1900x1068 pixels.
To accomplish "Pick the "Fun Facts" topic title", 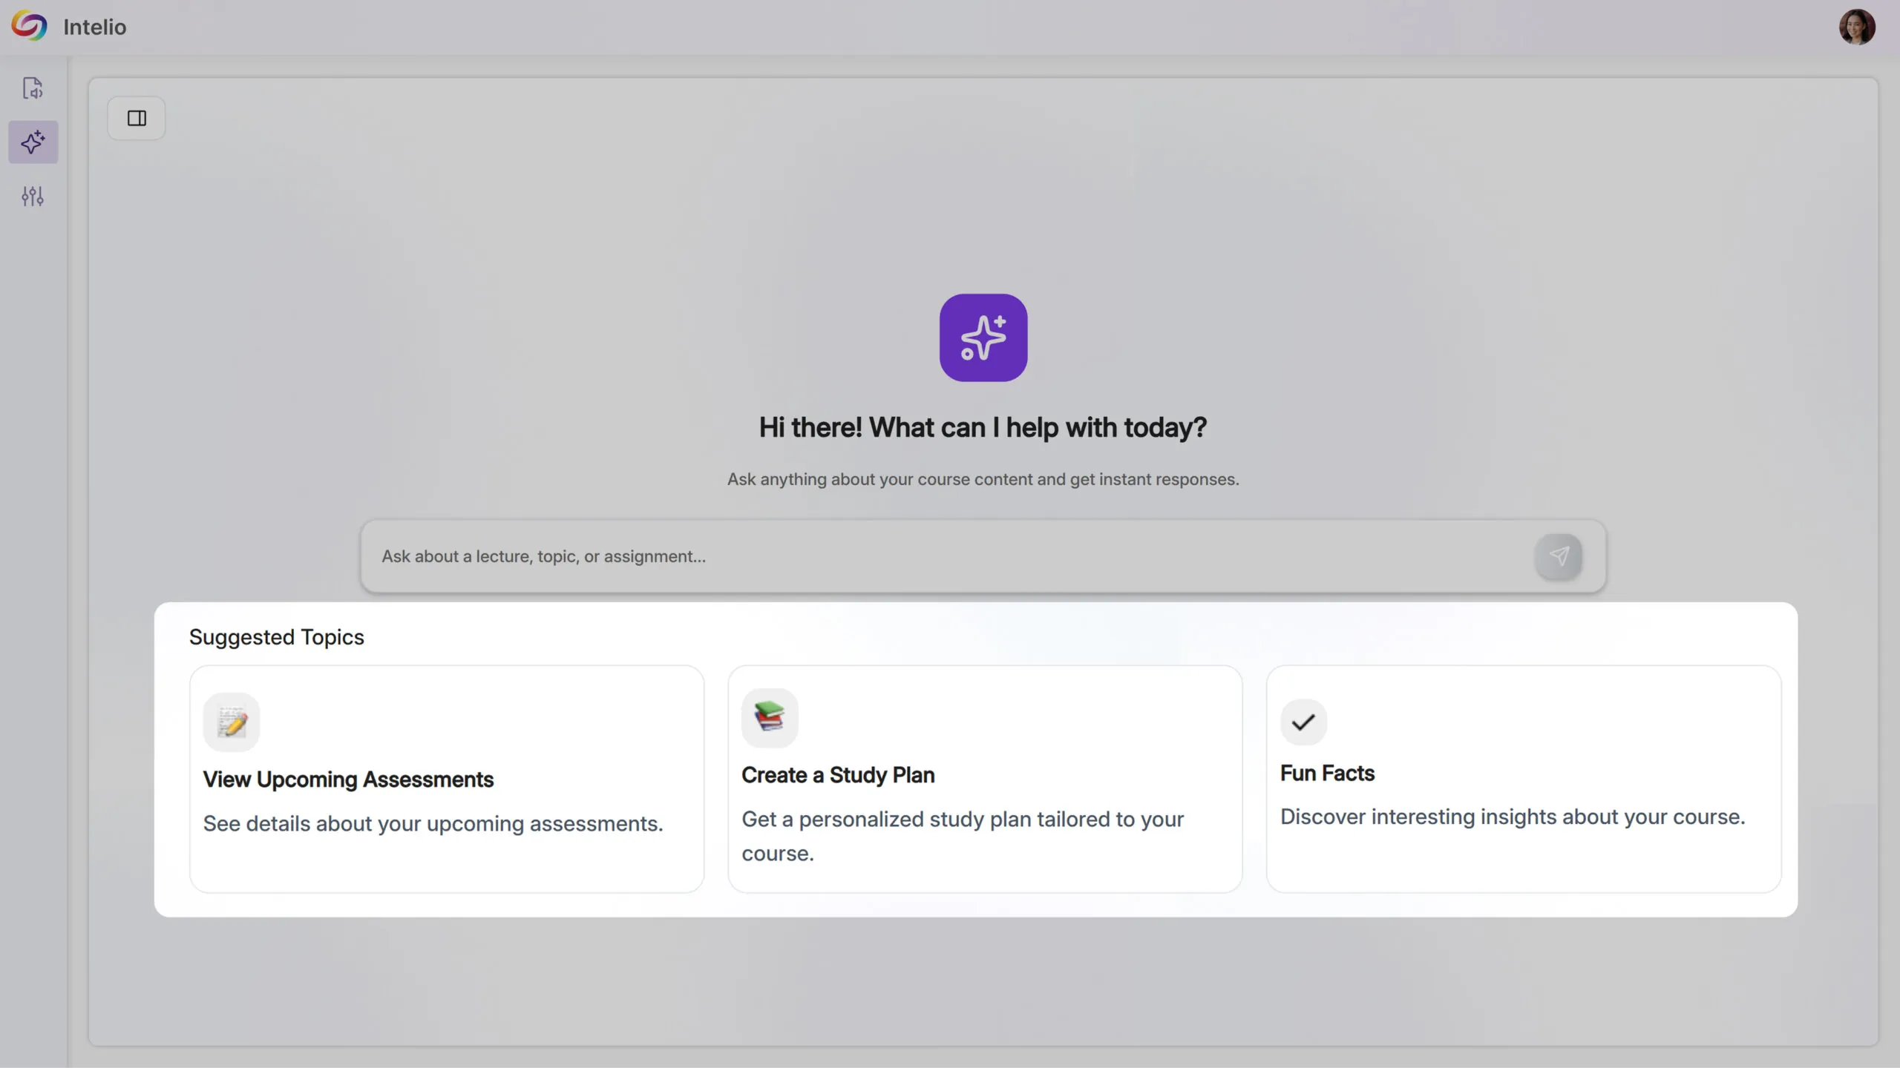I will click(1327, 773).
